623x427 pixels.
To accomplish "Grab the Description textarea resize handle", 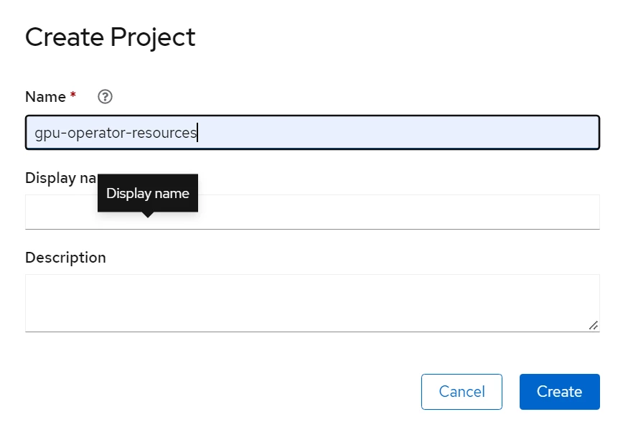I will click(x=593, y=325).
